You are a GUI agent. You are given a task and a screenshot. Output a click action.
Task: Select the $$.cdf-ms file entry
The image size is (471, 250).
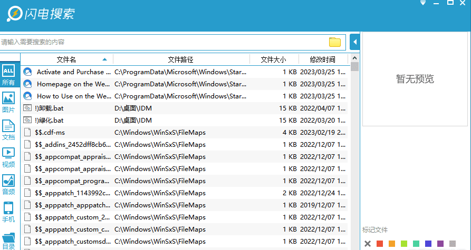[50, 132]
